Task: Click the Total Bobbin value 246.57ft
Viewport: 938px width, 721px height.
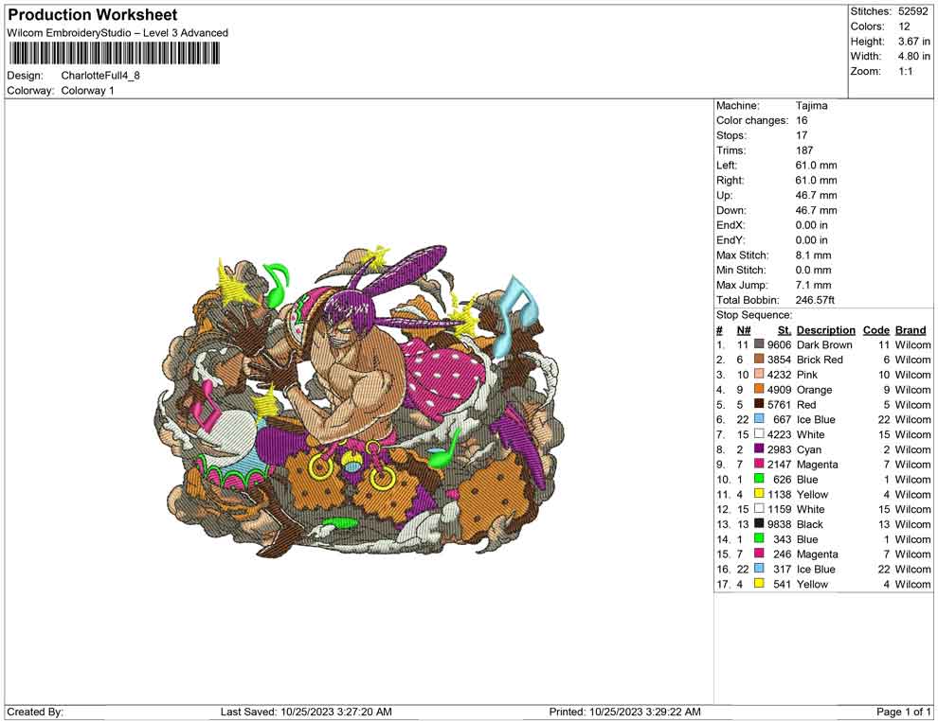Action: [x=815, y=300]
